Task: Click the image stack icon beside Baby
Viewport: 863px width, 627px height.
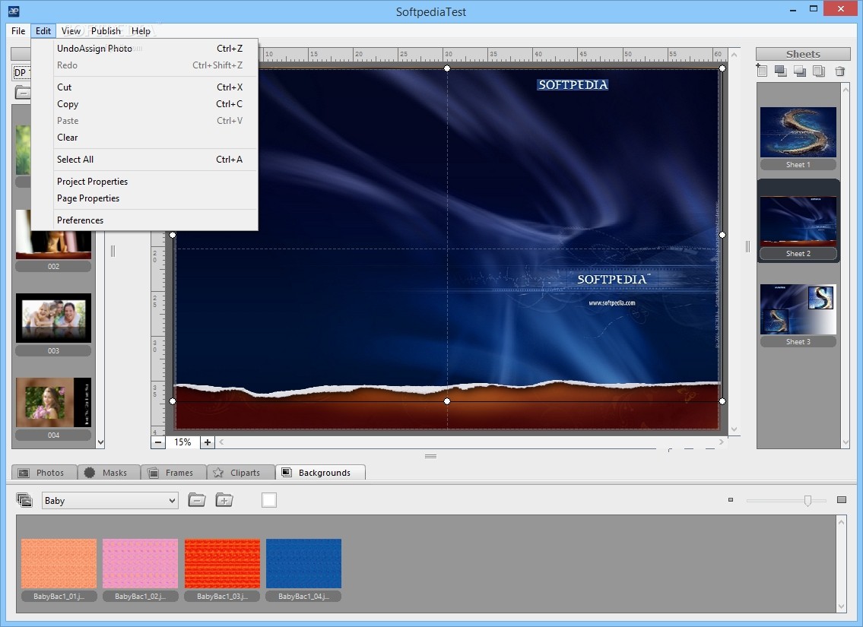Action: coord(24,500)
